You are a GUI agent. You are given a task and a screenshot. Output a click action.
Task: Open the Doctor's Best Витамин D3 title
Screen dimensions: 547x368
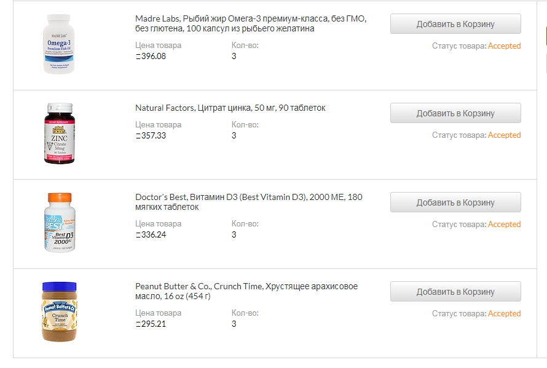tap(249, 202)
